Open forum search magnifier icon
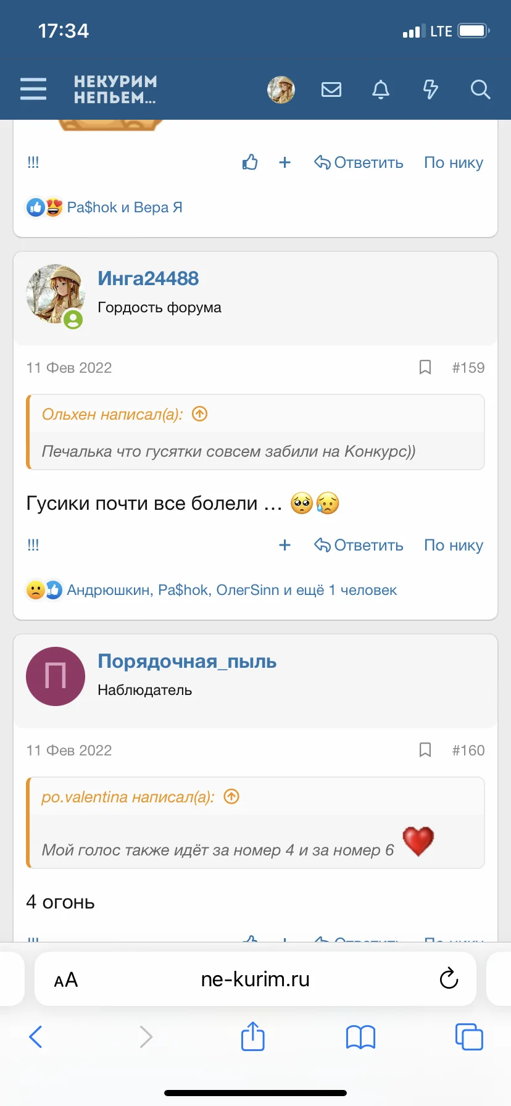Screen dimensions: 511x1106 [x=480, y=89]
